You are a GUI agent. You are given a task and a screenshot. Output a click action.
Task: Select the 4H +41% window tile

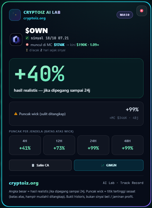25,145
